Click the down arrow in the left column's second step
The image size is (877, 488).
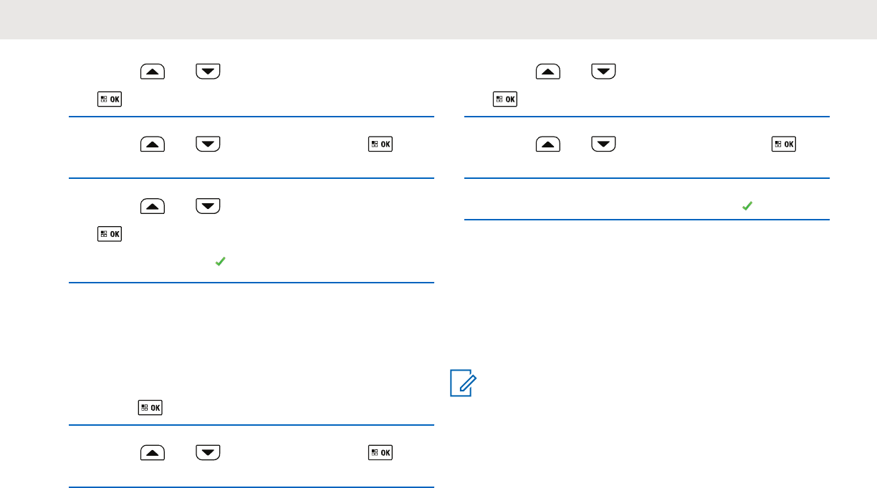(x=208, y=145)
